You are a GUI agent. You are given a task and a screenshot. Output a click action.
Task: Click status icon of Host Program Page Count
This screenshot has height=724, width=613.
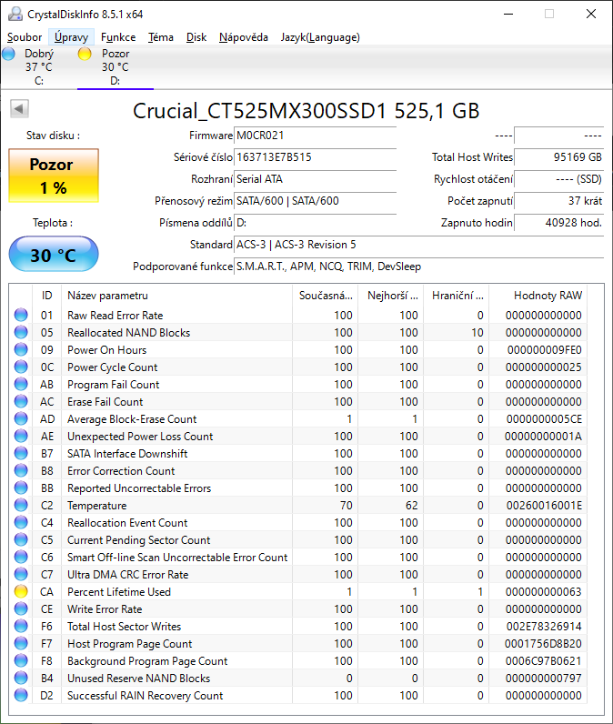coord(21,643)
